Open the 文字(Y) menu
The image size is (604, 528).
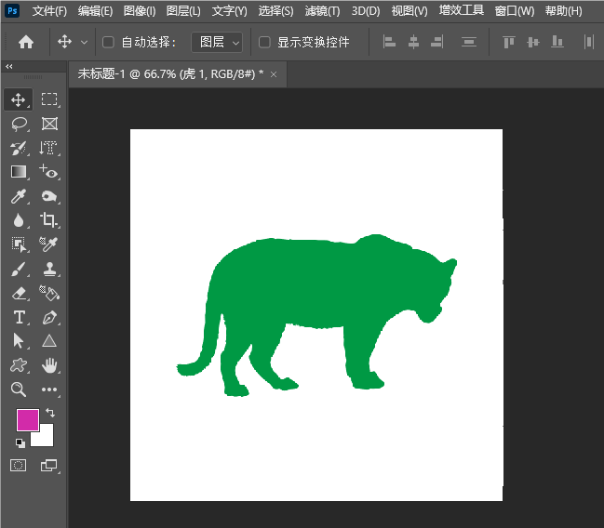click(x=229, y=11)
